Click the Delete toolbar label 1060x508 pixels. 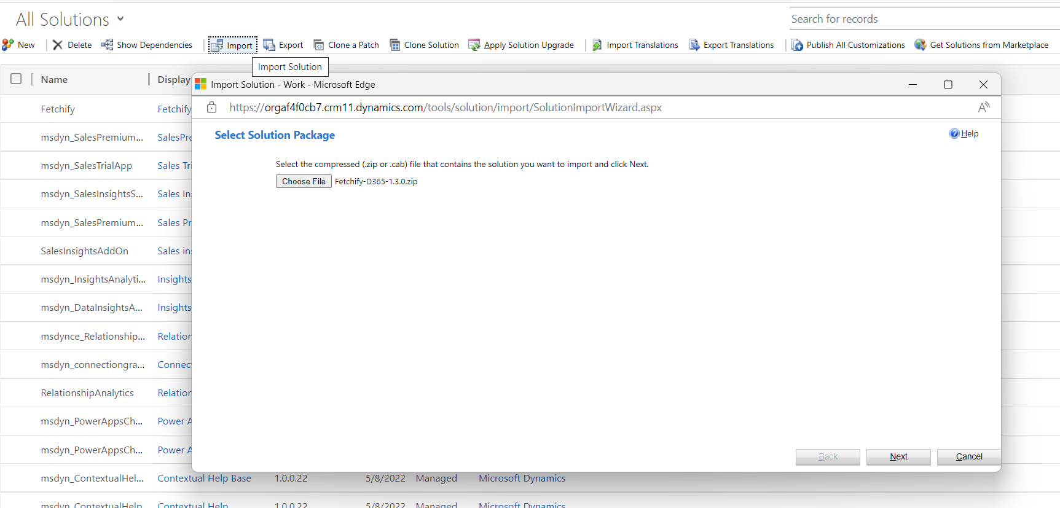click(79, 45)
